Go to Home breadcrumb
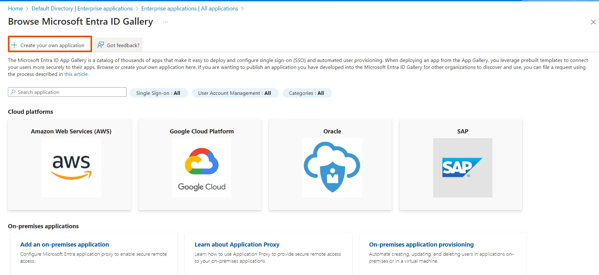This screenshot has width=599, height=275. tap(16, 9)
